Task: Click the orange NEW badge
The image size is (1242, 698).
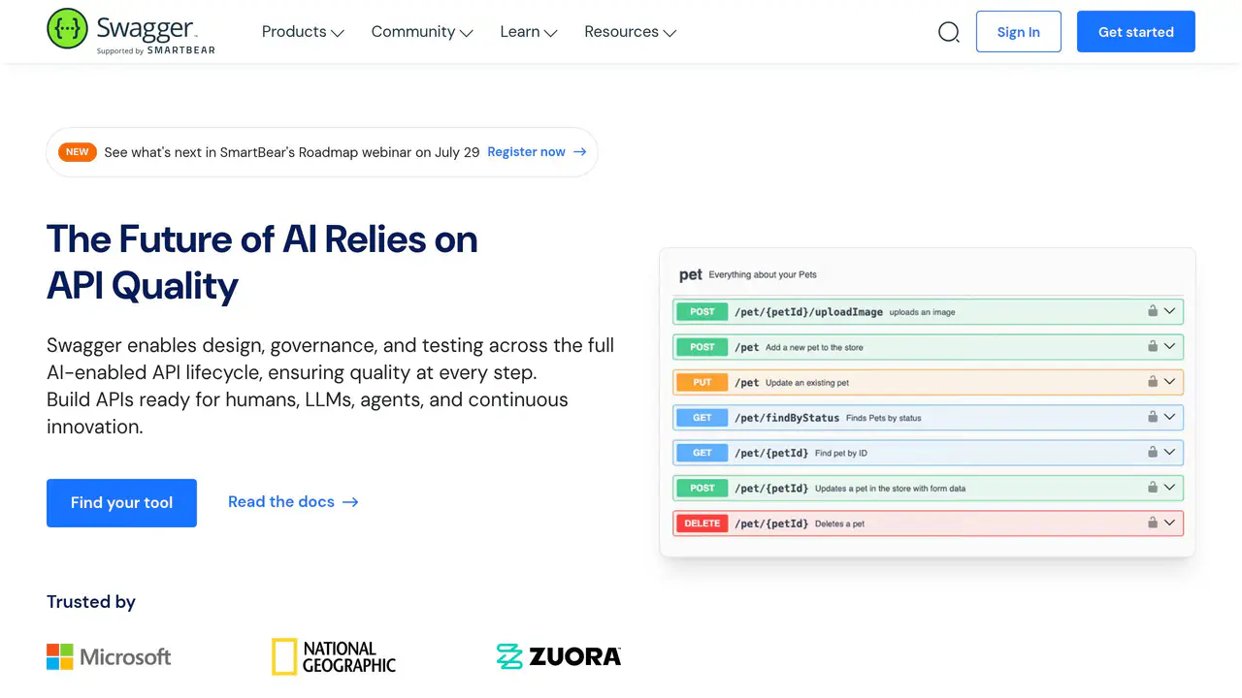Action: pyautogui.click(x=78, y=152)
